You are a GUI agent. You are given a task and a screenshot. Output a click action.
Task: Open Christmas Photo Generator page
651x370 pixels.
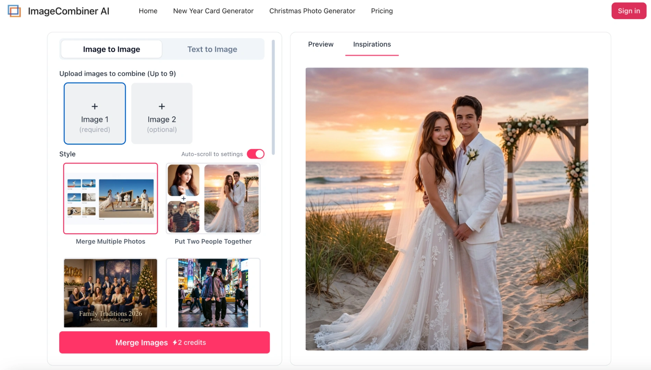[312, 11]
